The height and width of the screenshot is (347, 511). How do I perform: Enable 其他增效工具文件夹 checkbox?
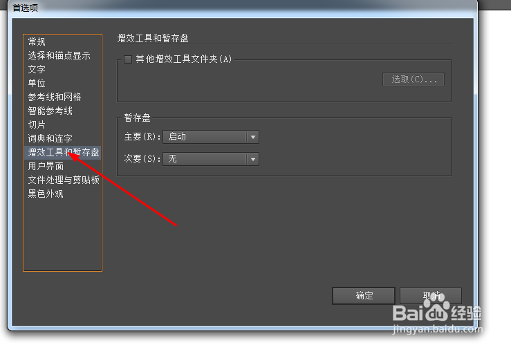tap(128, 59)
